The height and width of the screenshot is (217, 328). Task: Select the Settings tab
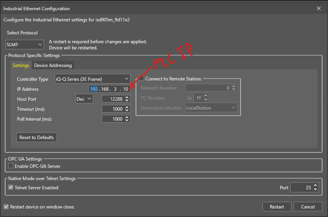[x=21, y=65]
